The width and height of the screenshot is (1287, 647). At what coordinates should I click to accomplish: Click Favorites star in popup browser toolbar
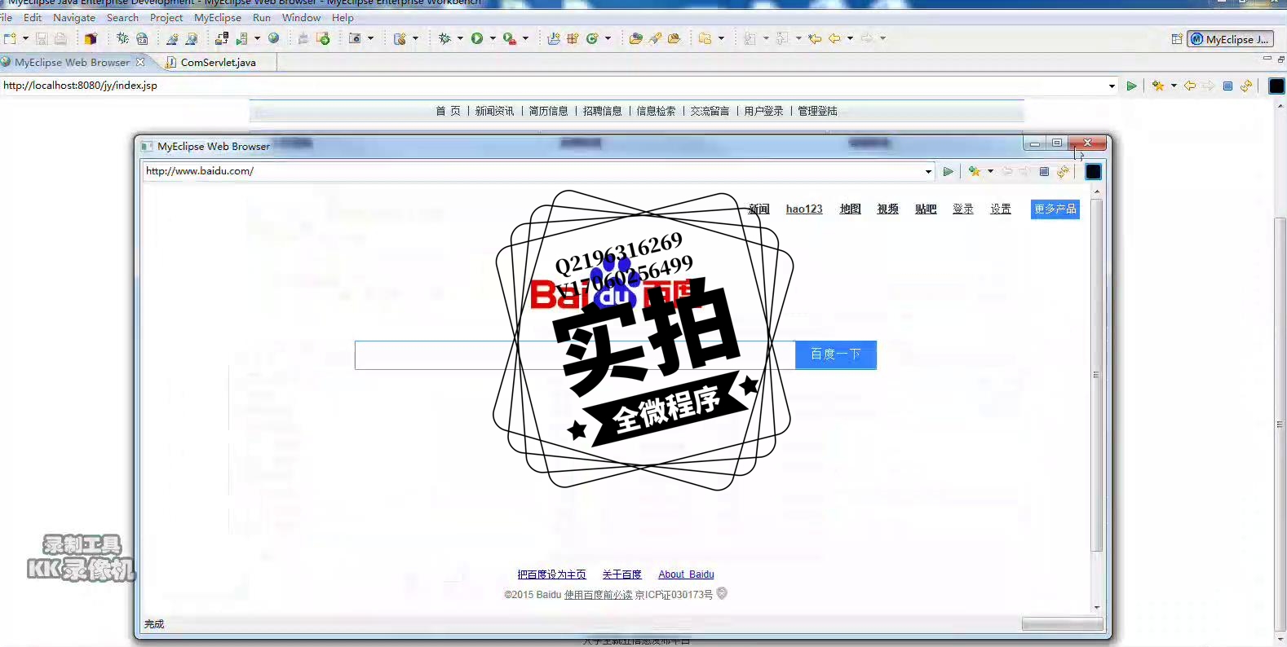975,172
